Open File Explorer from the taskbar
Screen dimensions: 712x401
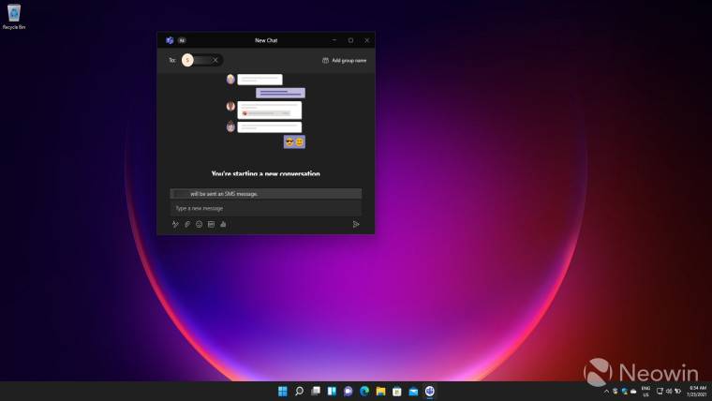380,391
